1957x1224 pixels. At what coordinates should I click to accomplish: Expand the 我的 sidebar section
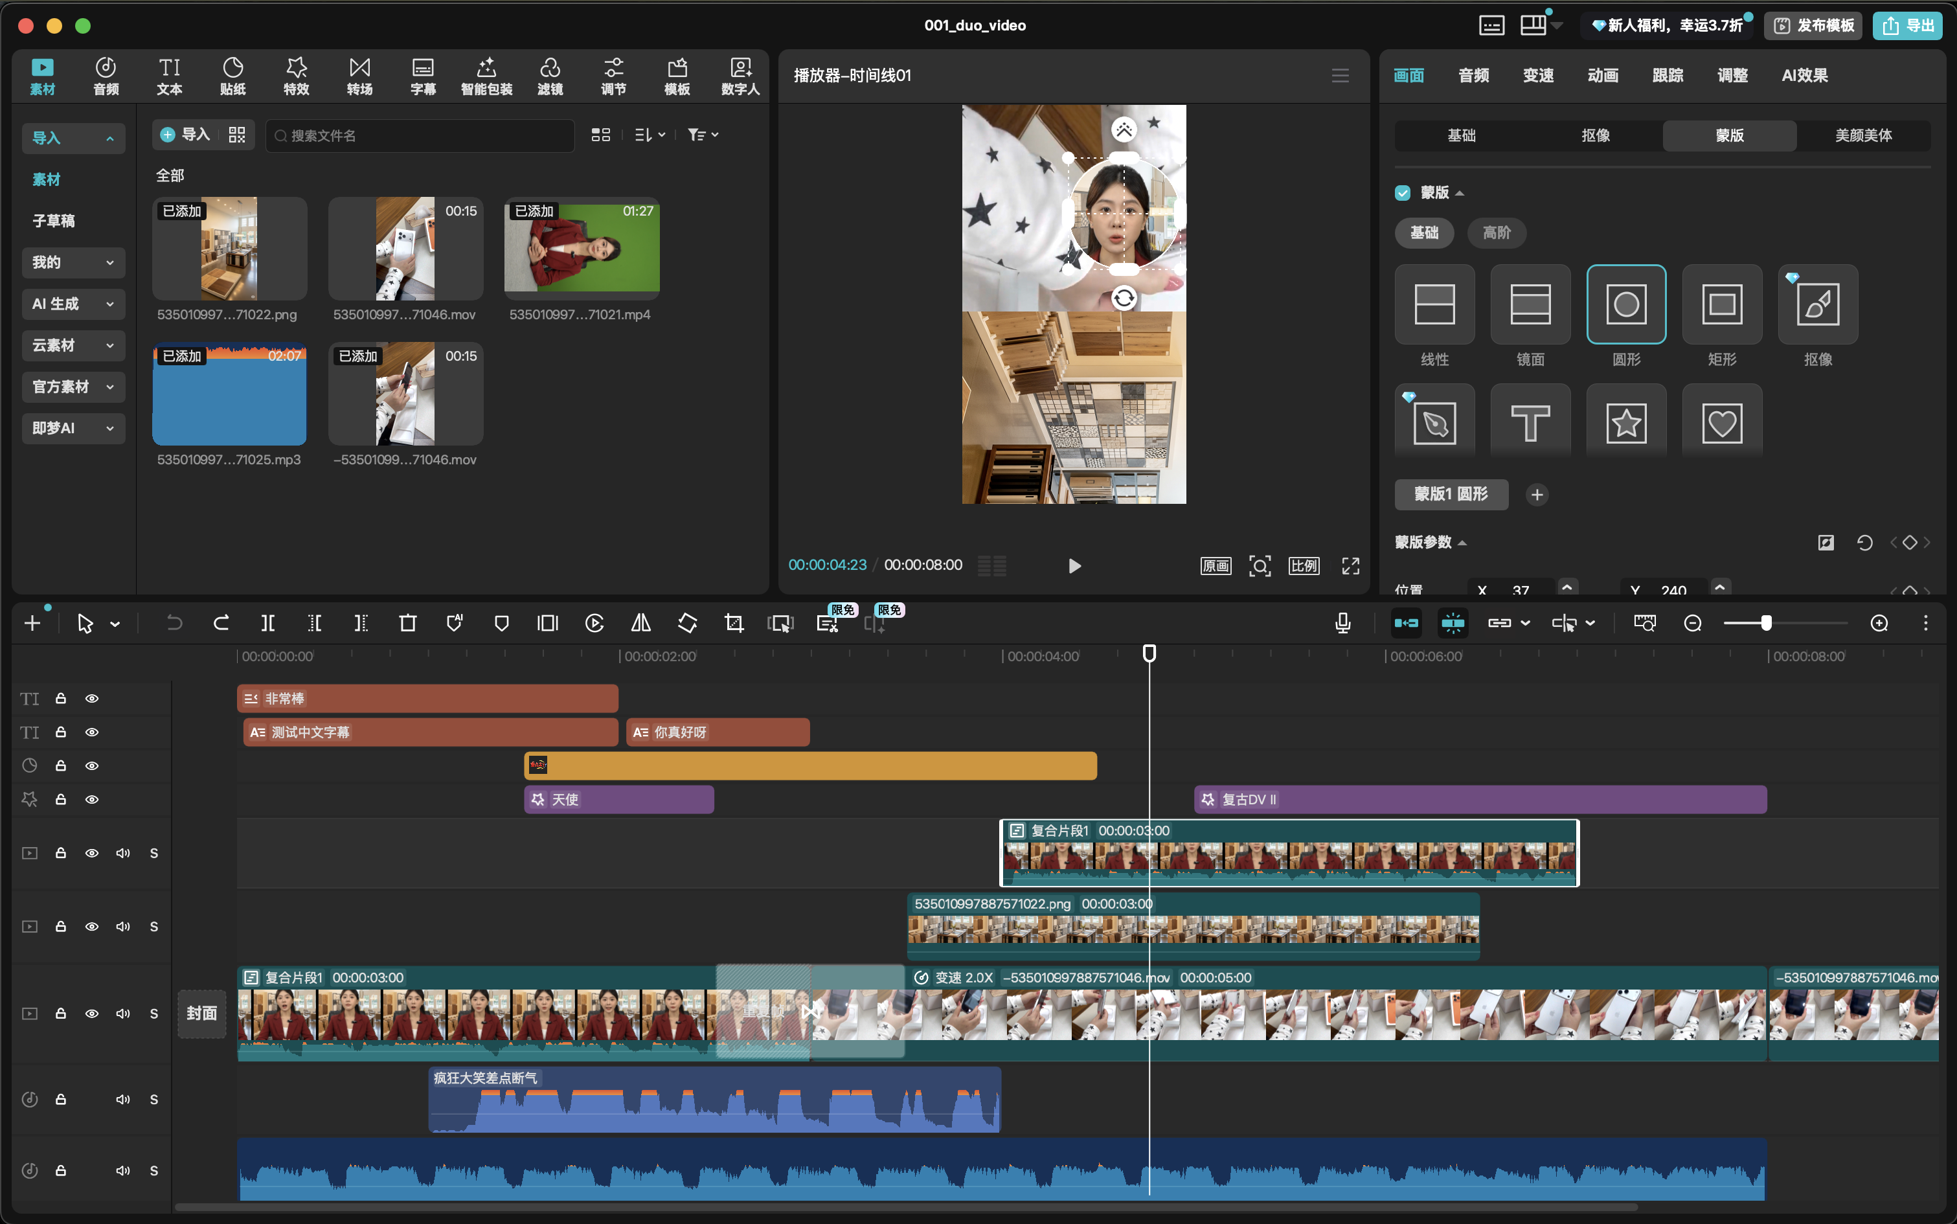point(73,262)
